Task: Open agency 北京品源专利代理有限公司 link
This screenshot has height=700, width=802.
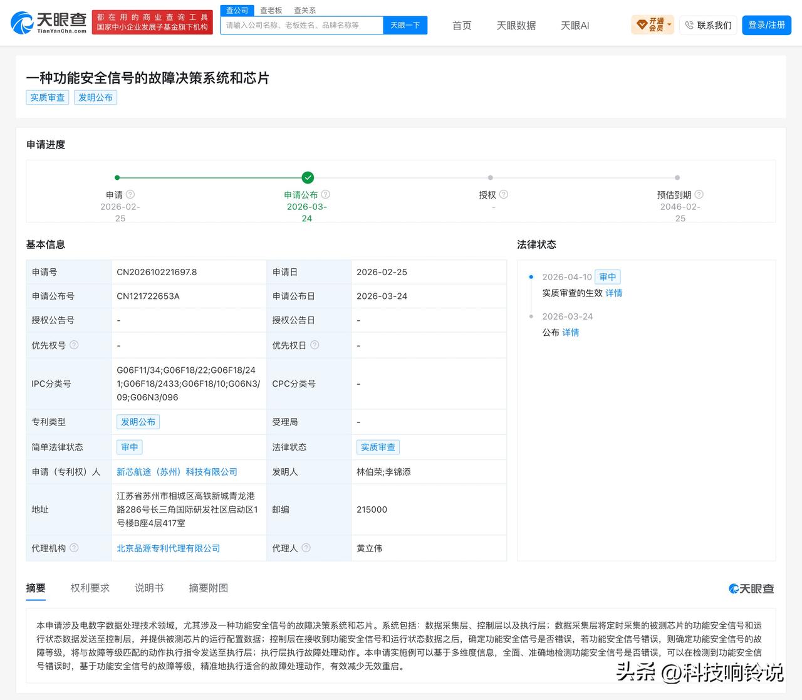Action: click(x=169, y=548)
